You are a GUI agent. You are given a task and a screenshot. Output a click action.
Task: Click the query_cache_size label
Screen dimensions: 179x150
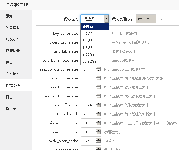click(x=64, y=42)
